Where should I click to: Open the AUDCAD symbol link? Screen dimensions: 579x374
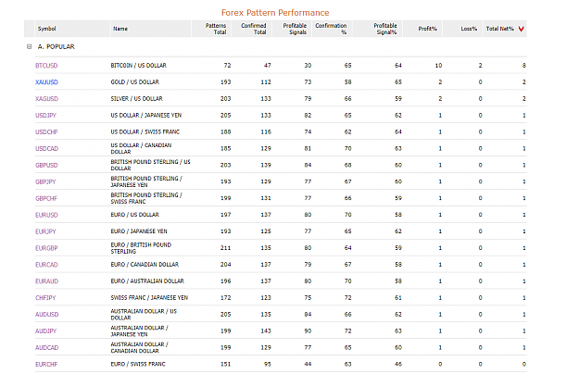[47, 348]
